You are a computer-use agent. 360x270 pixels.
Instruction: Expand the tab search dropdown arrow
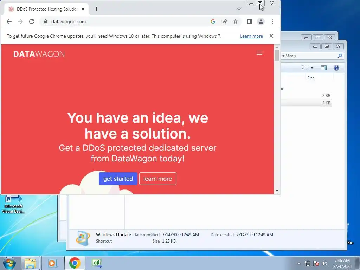click(239, 9)
